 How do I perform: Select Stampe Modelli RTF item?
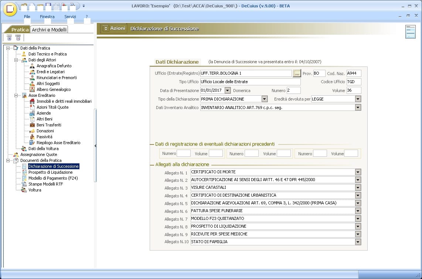45,184
